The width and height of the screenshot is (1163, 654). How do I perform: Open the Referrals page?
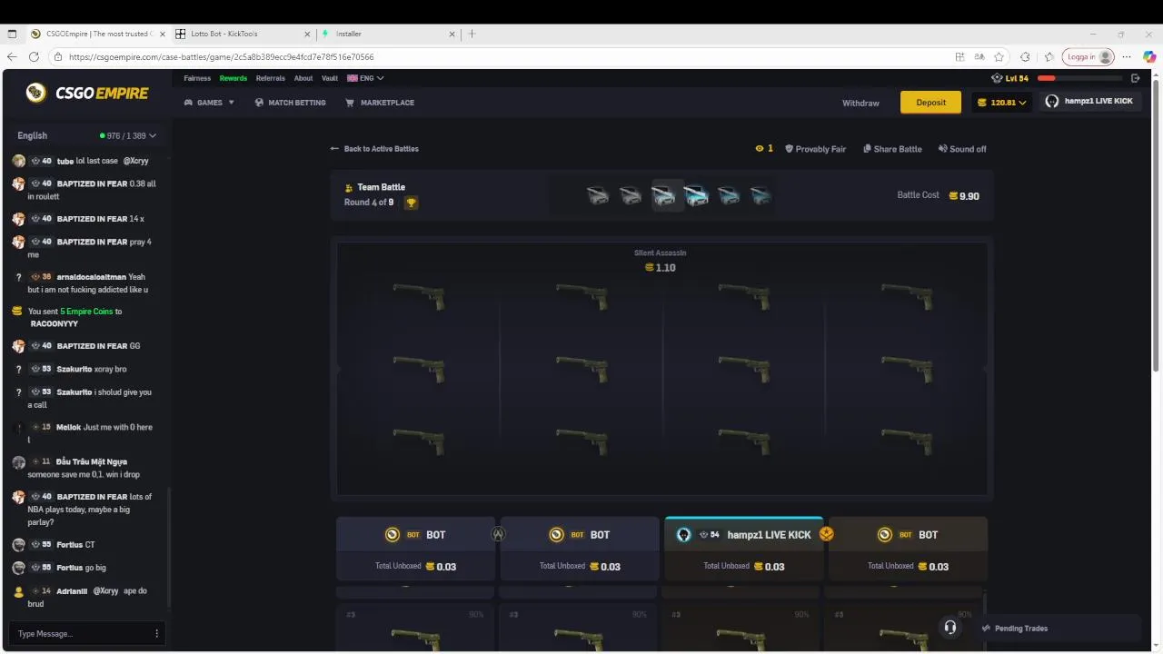click(x=271, y=78)
